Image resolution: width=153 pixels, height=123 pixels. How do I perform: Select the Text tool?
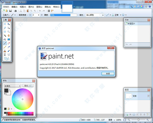pos(5,55)
